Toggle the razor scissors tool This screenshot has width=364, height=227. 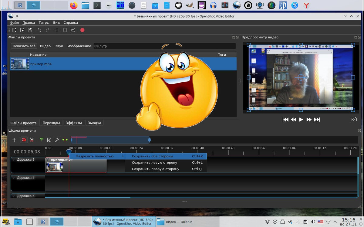32,140
